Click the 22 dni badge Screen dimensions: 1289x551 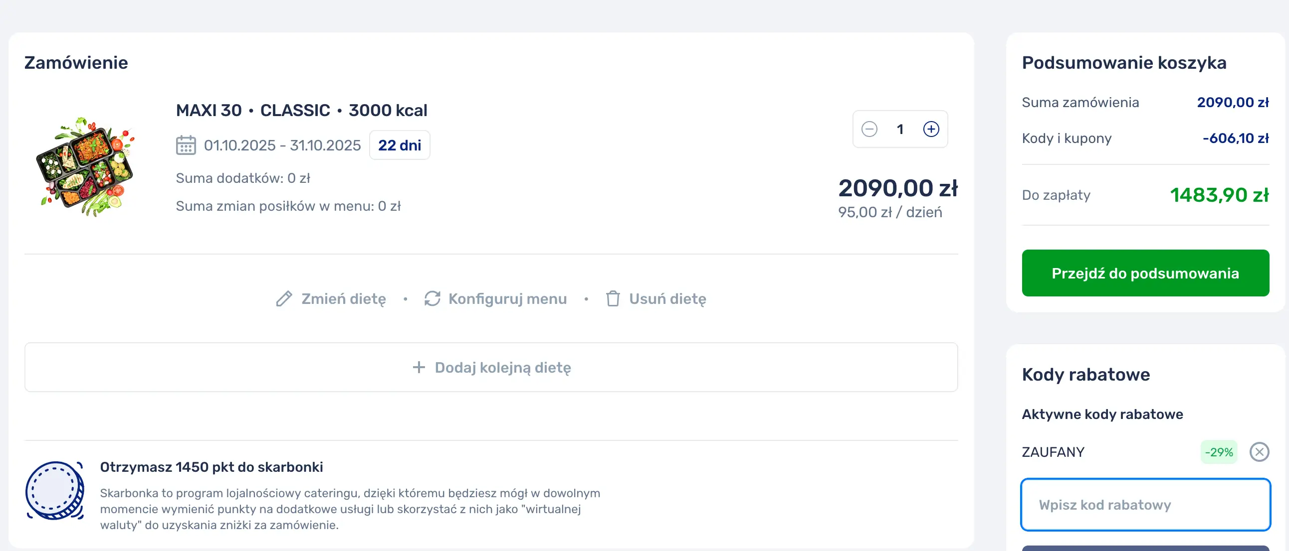[x=399, y=145]
